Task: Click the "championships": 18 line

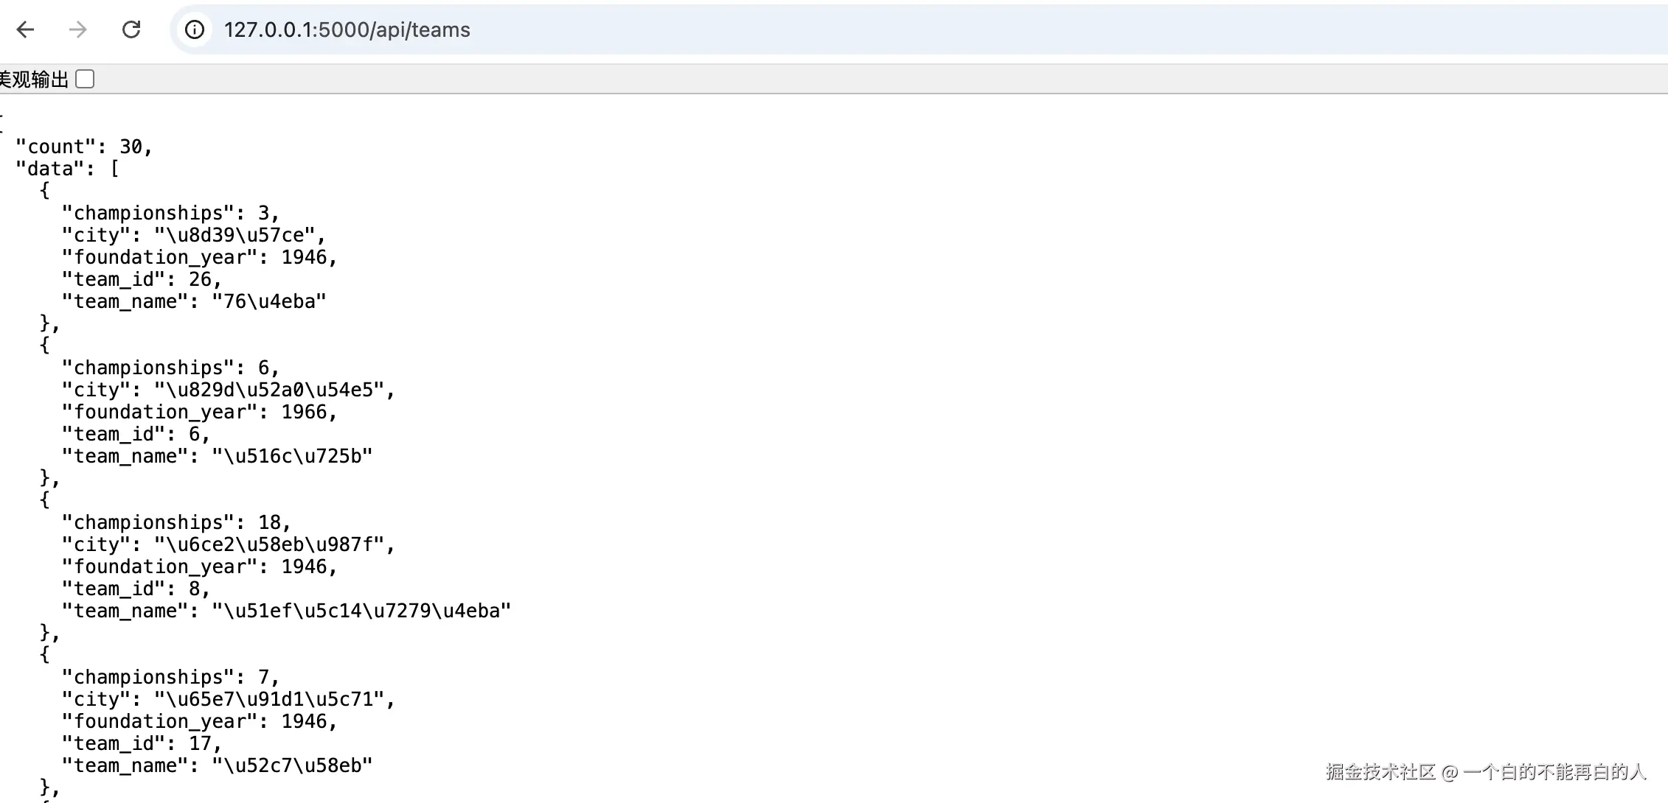Action: coord(176,522)
